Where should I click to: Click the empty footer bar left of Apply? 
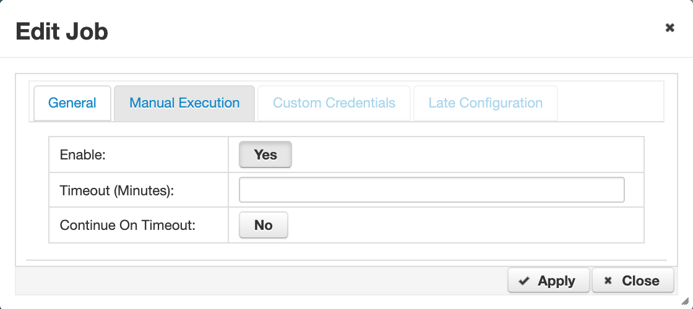260,281
